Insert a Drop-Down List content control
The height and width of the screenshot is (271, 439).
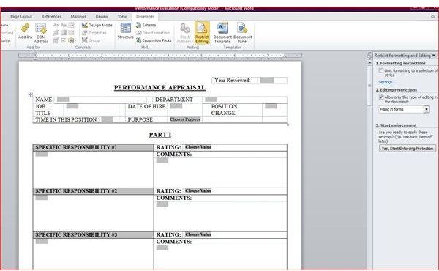[72, 33]
